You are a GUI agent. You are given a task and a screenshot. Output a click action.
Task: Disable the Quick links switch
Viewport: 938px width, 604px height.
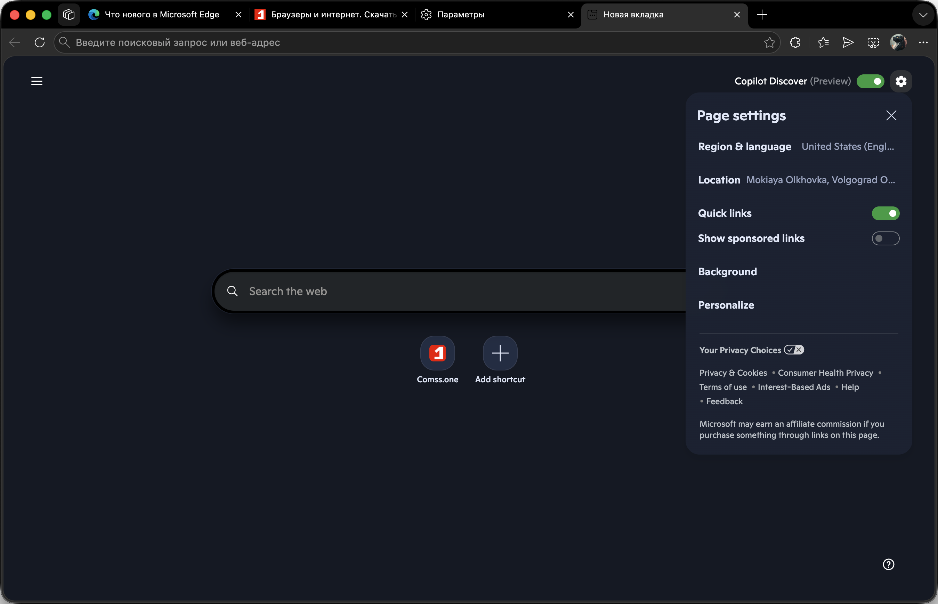point(886,213)
